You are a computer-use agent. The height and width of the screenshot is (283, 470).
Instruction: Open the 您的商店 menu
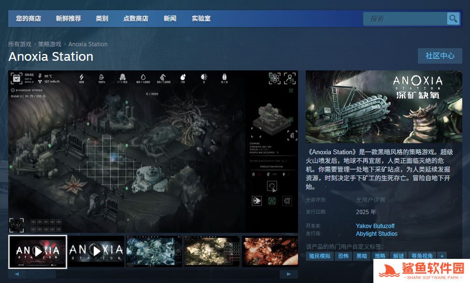point(28,19)
